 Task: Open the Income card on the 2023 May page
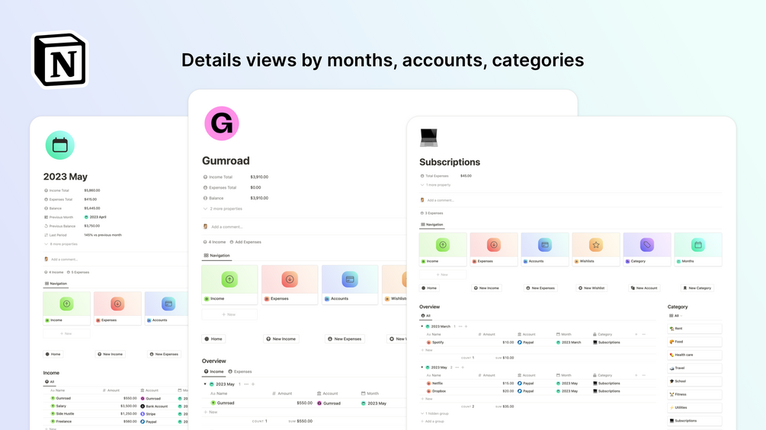click(x=66, y=308)
